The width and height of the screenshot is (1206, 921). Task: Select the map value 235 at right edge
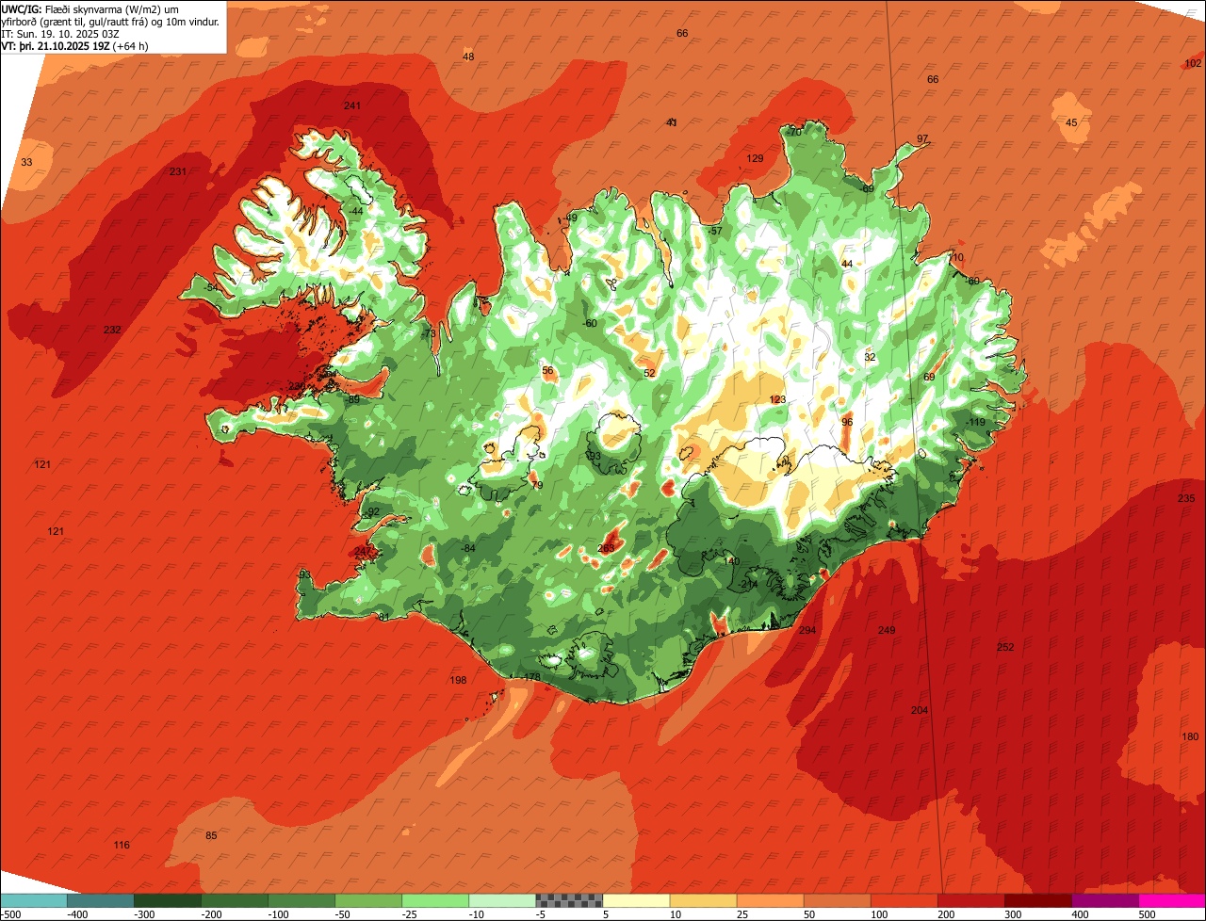pos(1186,498)
